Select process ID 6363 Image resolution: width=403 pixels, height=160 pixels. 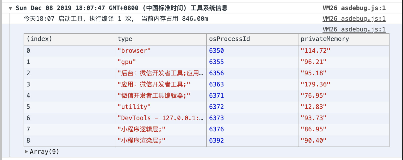click(x=216, y=84)
